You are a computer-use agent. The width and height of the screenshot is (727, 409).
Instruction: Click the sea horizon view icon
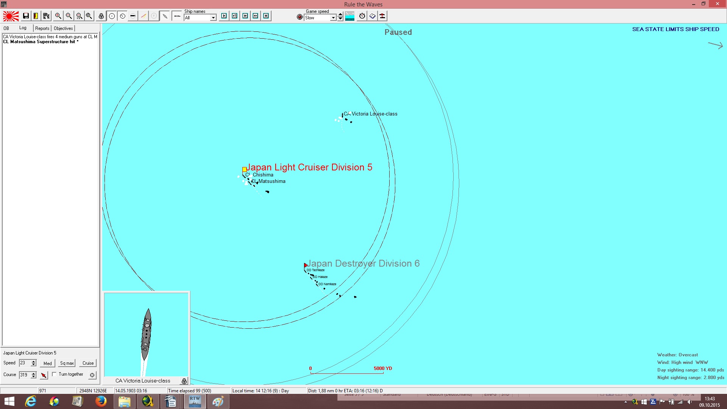tap(350, 16)
